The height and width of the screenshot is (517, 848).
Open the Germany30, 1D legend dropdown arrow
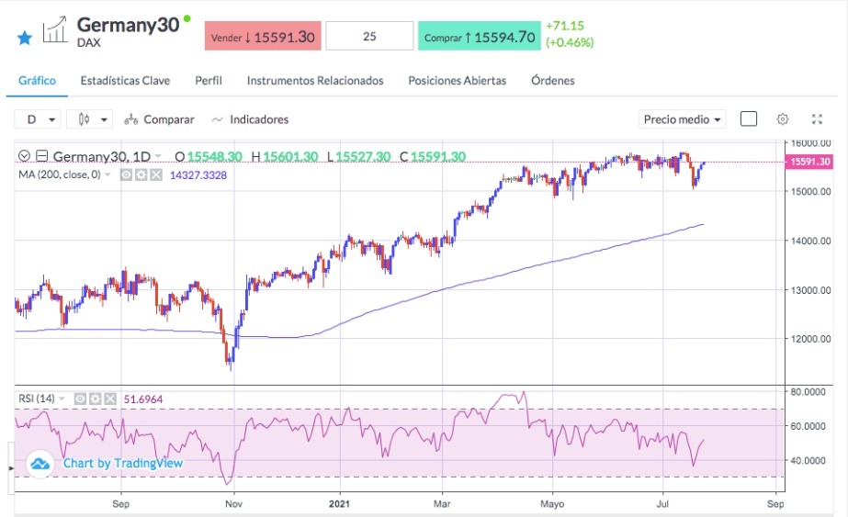pos(158,156)
